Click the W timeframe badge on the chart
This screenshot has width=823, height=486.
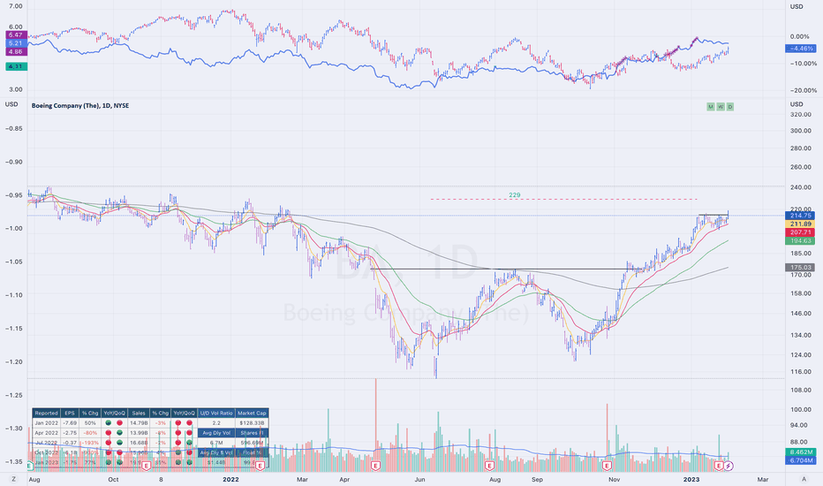click(721, 107)
